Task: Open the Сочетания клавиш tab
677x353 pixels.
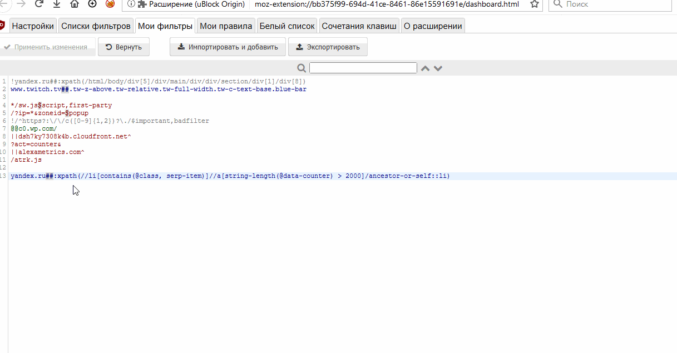Action: 359,26
